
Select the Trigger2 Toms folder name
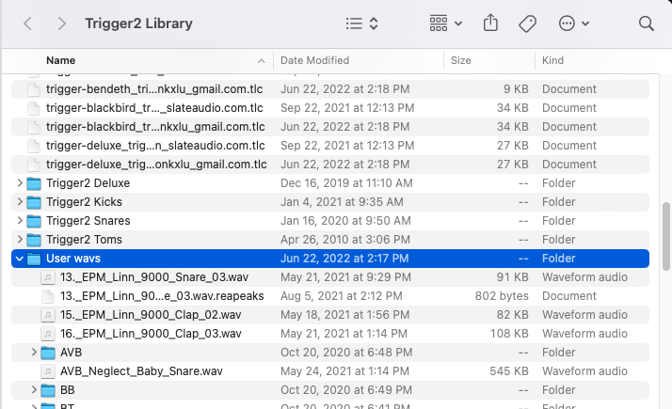coord(84,240)
